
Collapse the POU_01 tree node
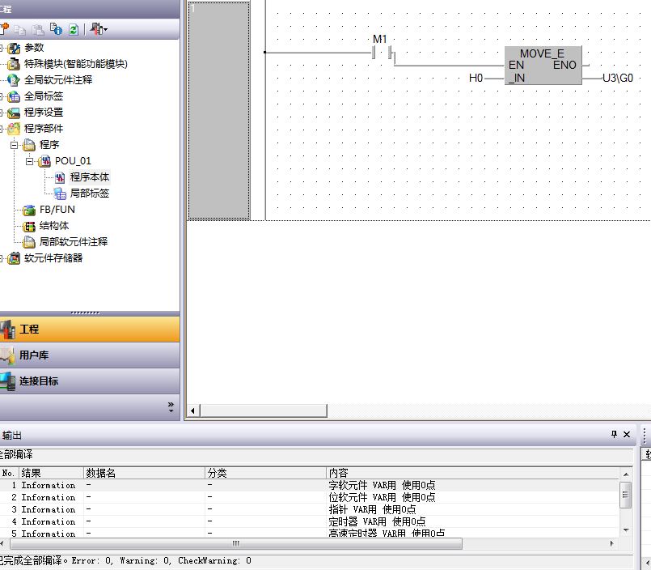[29, 161]
